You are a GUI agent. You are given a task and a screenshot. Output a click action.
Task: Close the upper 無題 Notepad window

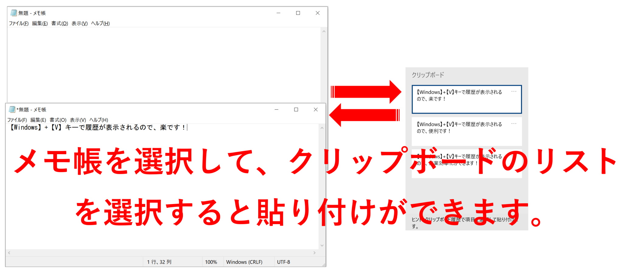click(x=318, y=13)
